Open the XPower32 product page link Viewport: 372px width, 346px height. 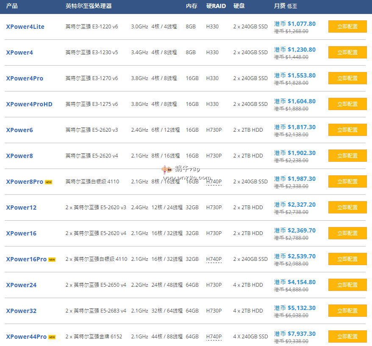(21, 311)
